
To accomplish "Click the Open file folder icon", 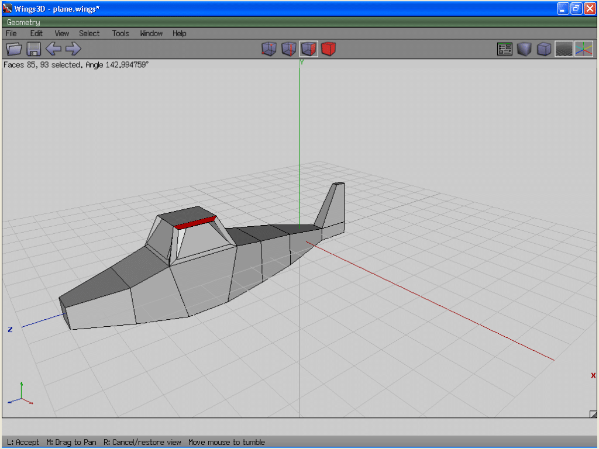I will click(x=13, y=49).
